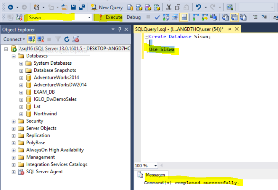
Task: Refresh the Object Explorer tree
Action: [x=67, y=39]
